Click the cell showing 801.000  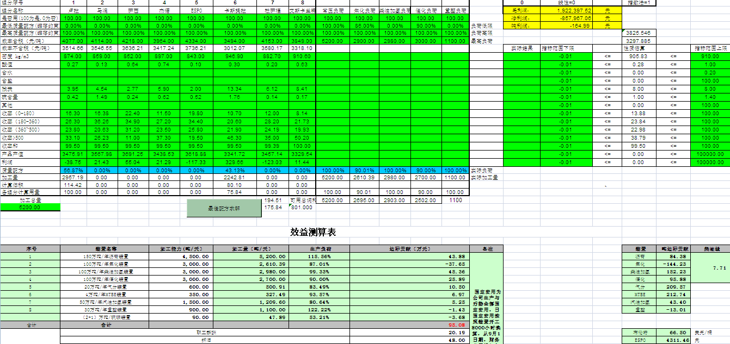click(302, 207)
